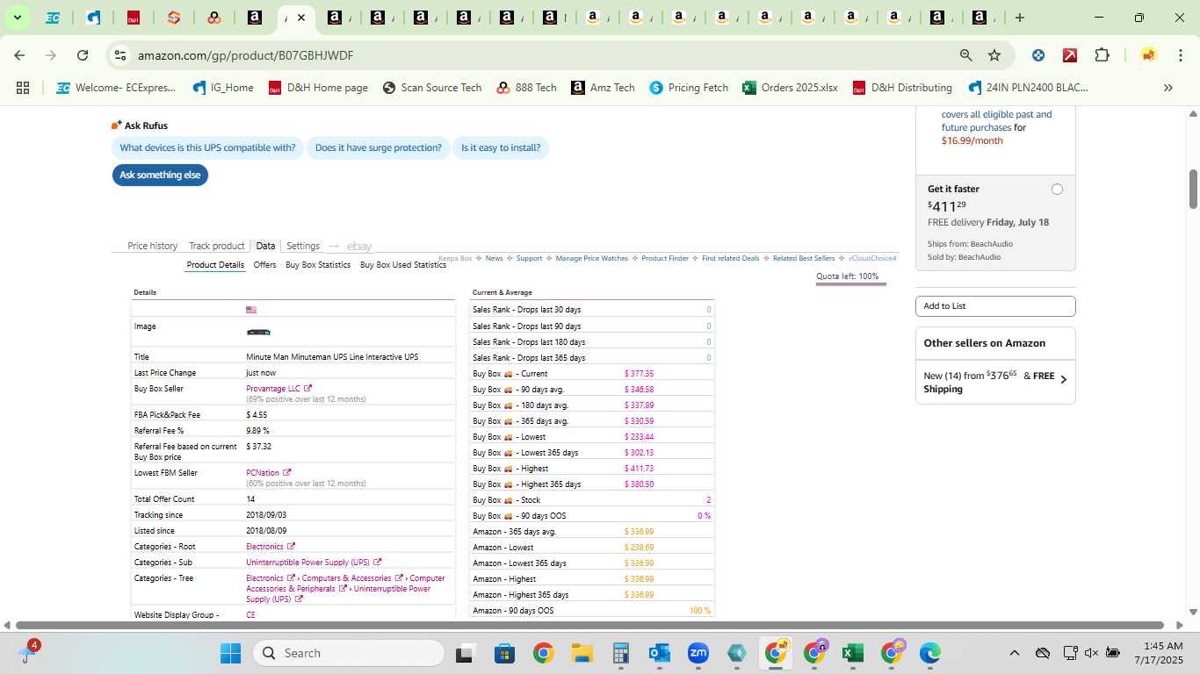The height and width of the screenshot is (674, 1200).
Task: Open the D&H Distributing bookmark
Action: tap(901, 88)
